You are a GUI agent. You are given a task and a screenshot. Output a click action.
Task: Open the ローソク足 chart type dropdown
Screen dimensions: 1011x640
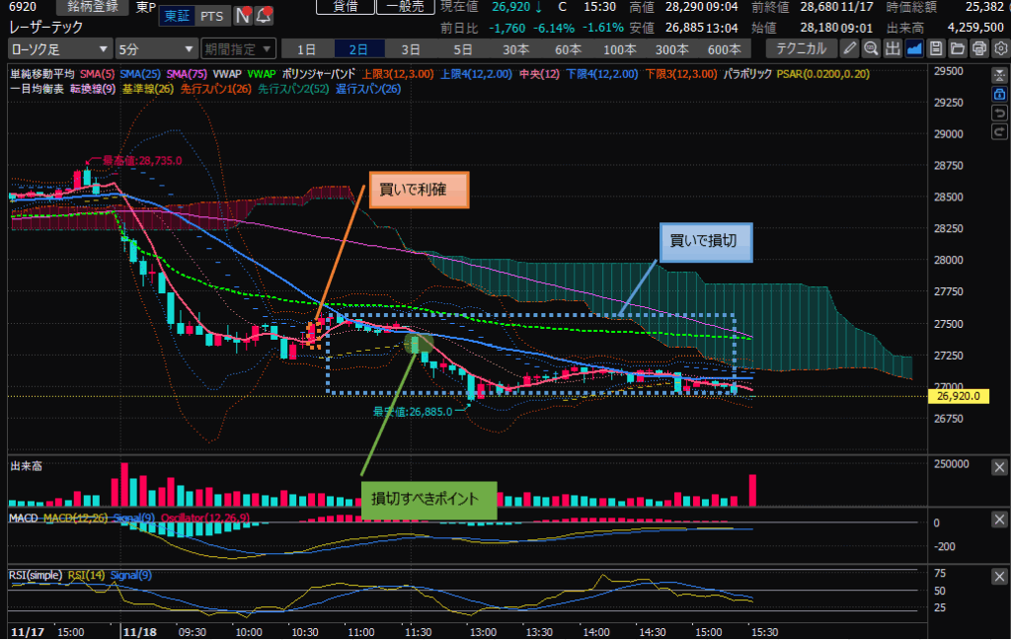click(59, 47)
